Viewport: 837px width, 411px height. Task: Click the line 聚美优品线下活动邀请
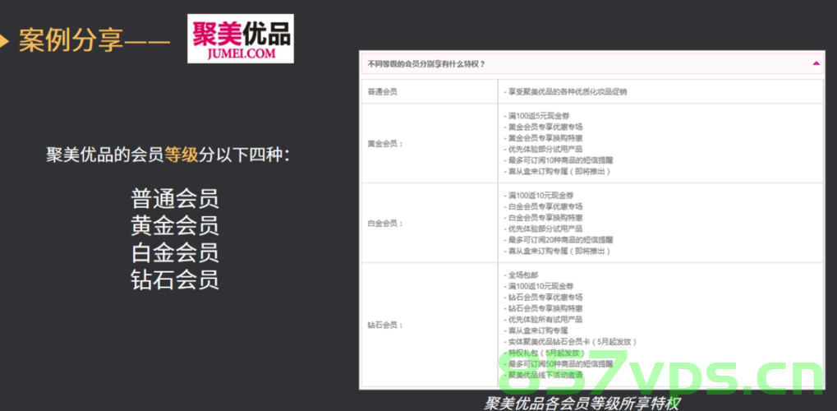pyautogui.click(x=543, y=375)
